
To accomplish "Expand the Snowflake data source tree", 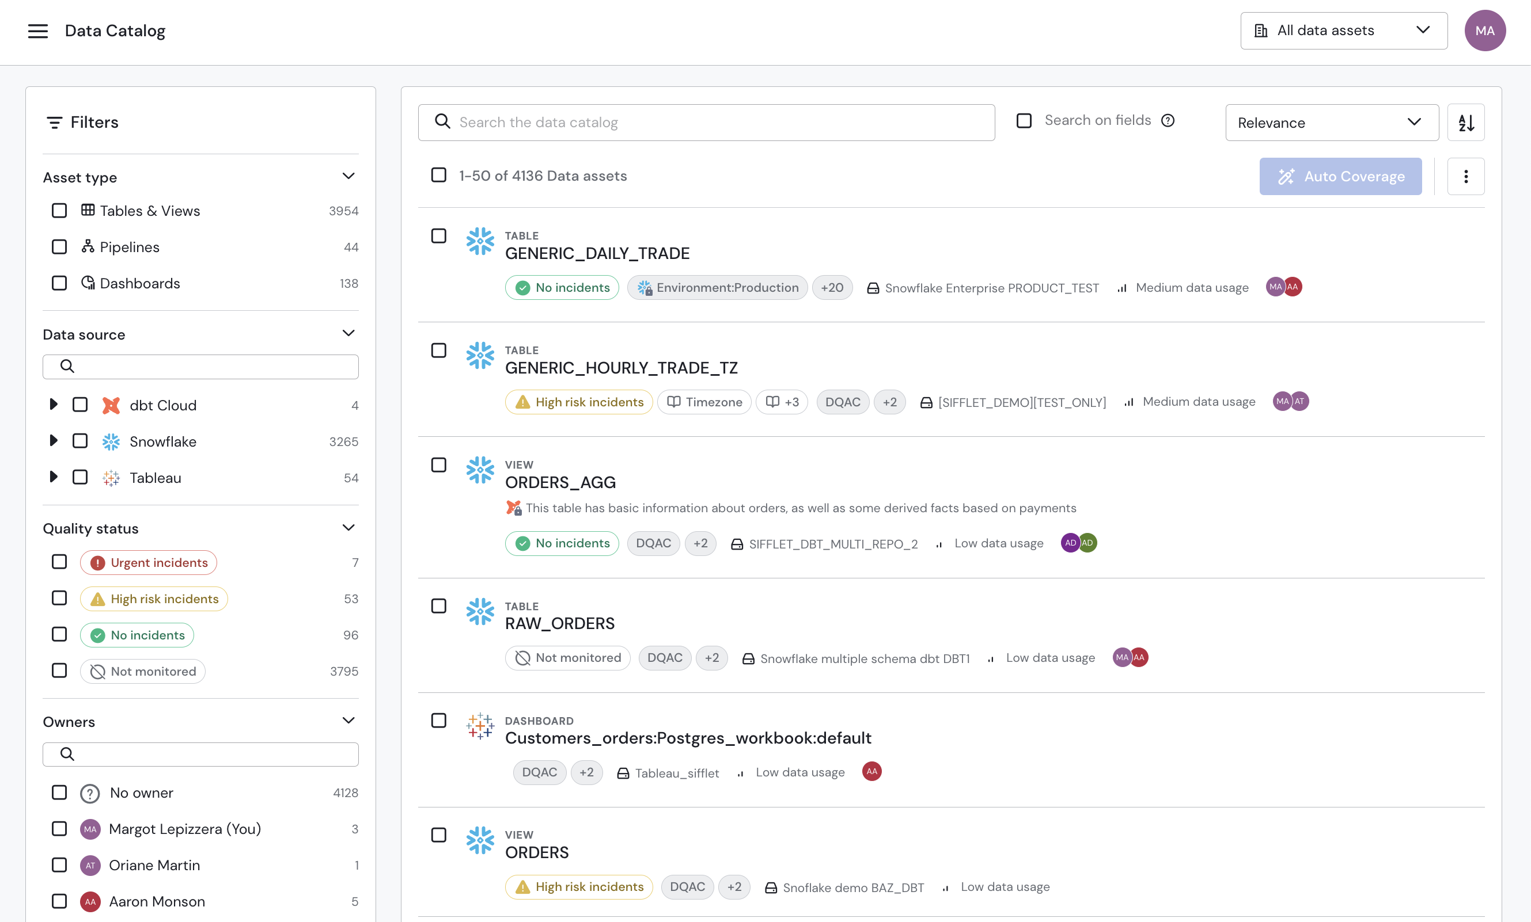I will click(54, 441).
